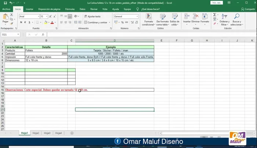
Task: Align text to middle of cell
Action: coord(66,16)
